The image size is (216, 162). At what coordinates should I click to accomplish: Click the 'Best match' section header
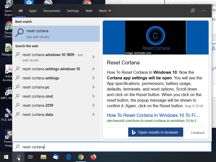point(23,22)
